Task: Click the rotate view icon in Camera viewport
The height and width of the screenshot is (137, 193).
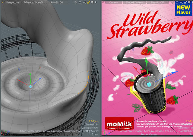Action: click(177, 2)
